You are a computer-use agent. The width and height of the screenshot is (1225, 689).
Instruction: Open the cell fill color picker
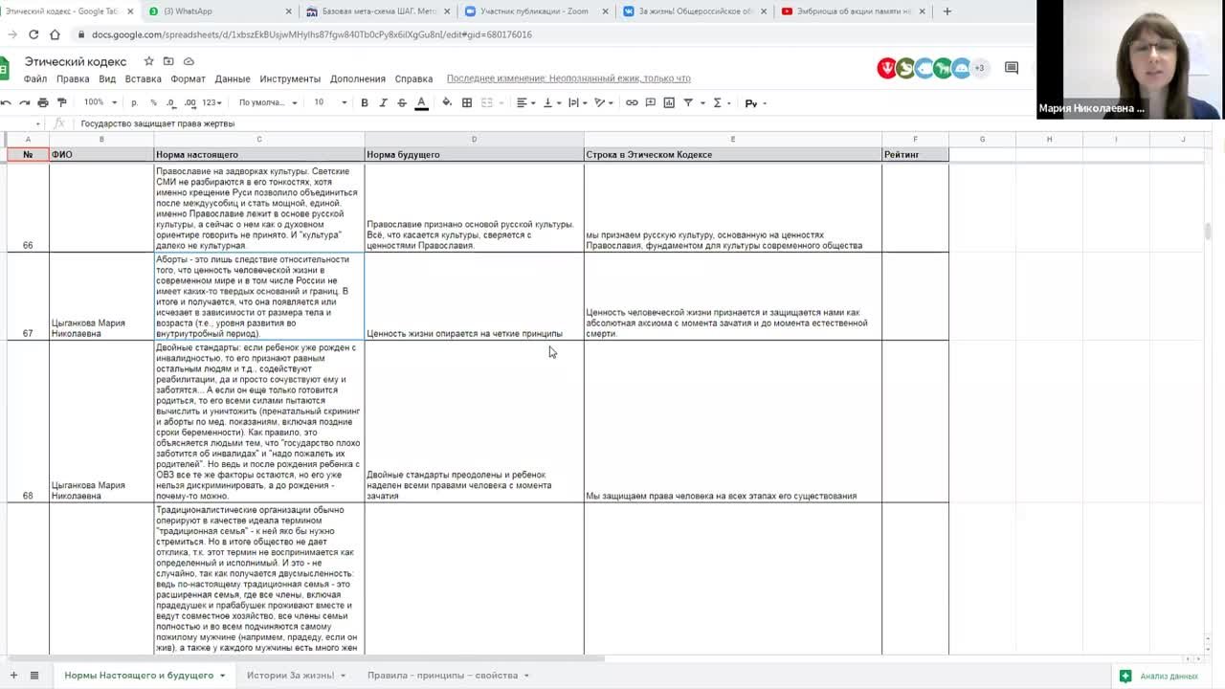(447, 102)
